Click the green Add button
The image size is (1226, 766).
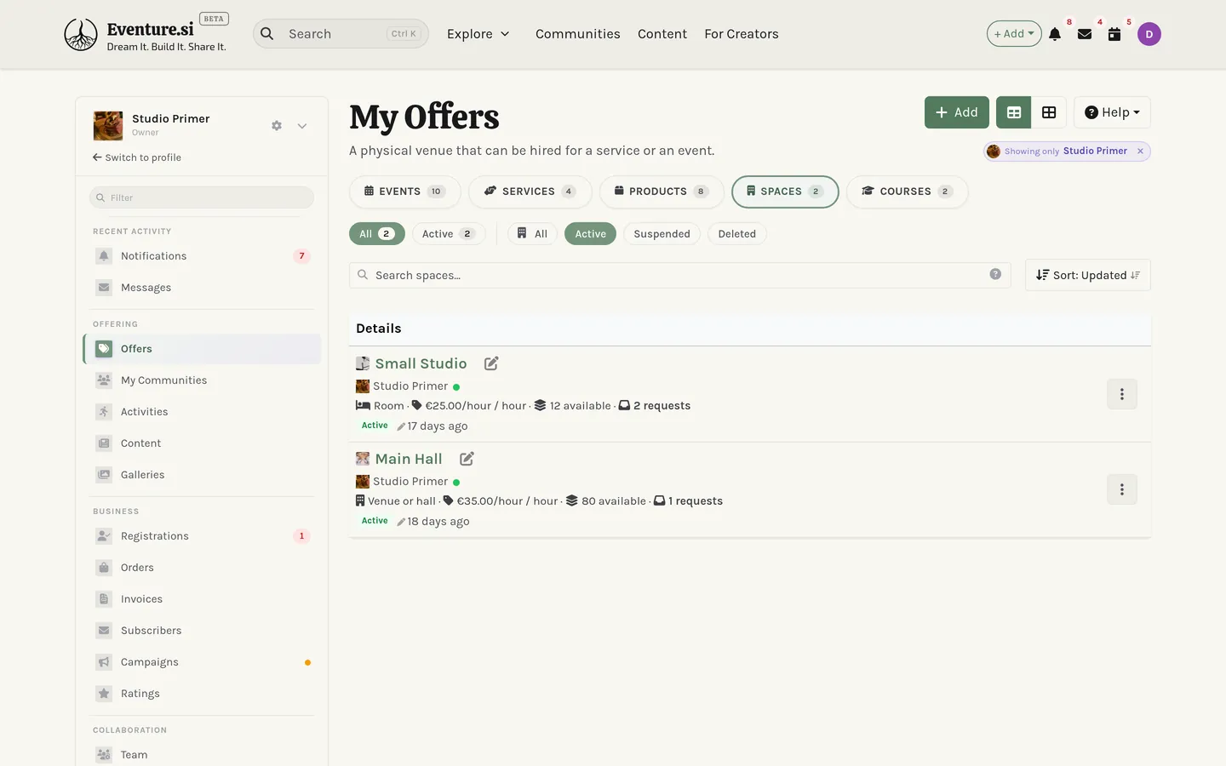957,112
